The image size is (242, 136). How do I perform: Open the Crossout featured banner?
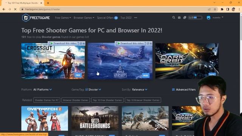tap(53, 61)
